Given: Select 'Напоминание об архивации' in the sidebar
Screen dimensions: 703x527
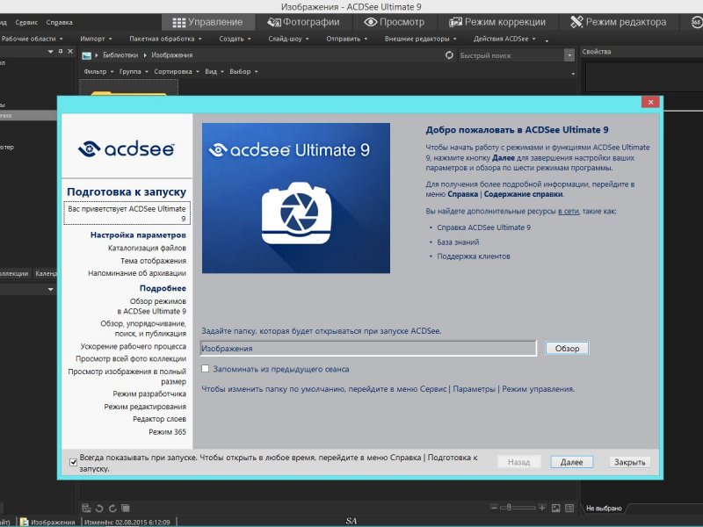Looking at the screenshot, I should coord(137,273).
